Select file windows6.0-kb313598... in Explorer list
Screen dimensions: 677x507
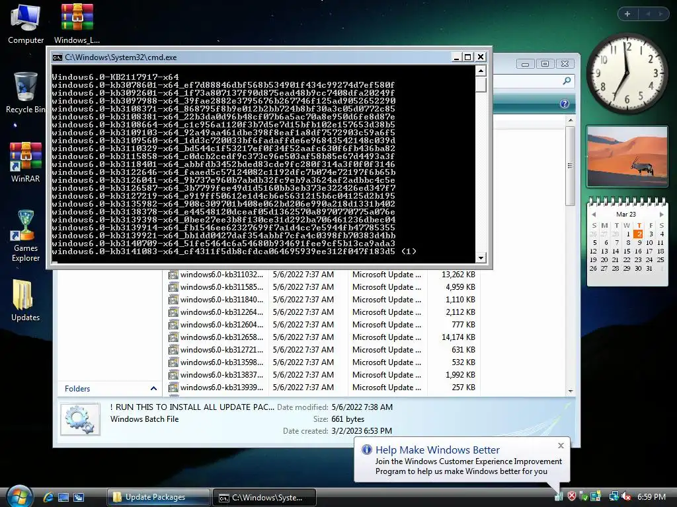221,362
